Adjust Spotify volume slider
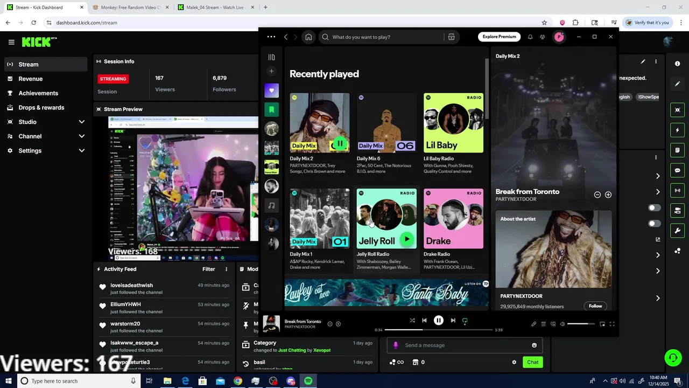This screenshot has height=388, width=689. (581, 324)
